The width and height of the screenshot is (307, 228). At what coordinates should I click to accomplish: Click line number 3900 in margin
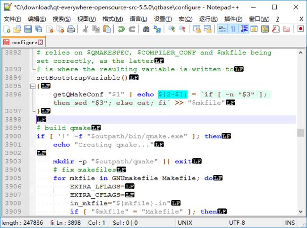pos(13,136)
